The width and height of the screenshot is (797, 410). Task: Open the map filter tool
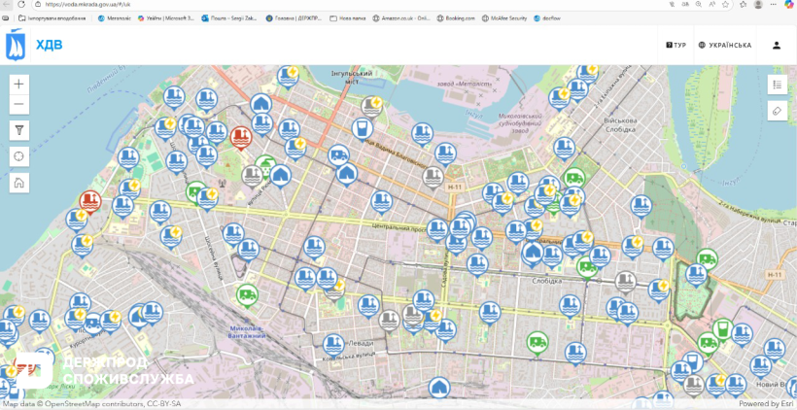coord(18,130)
